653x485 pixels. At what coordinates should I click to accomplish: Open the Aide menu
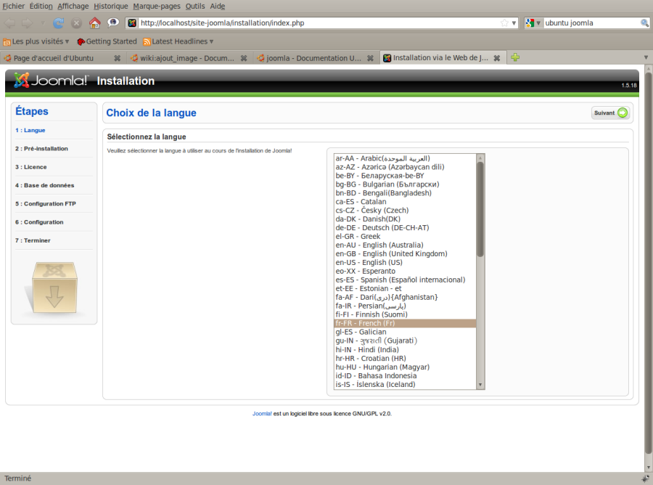[x=218, y=7]
